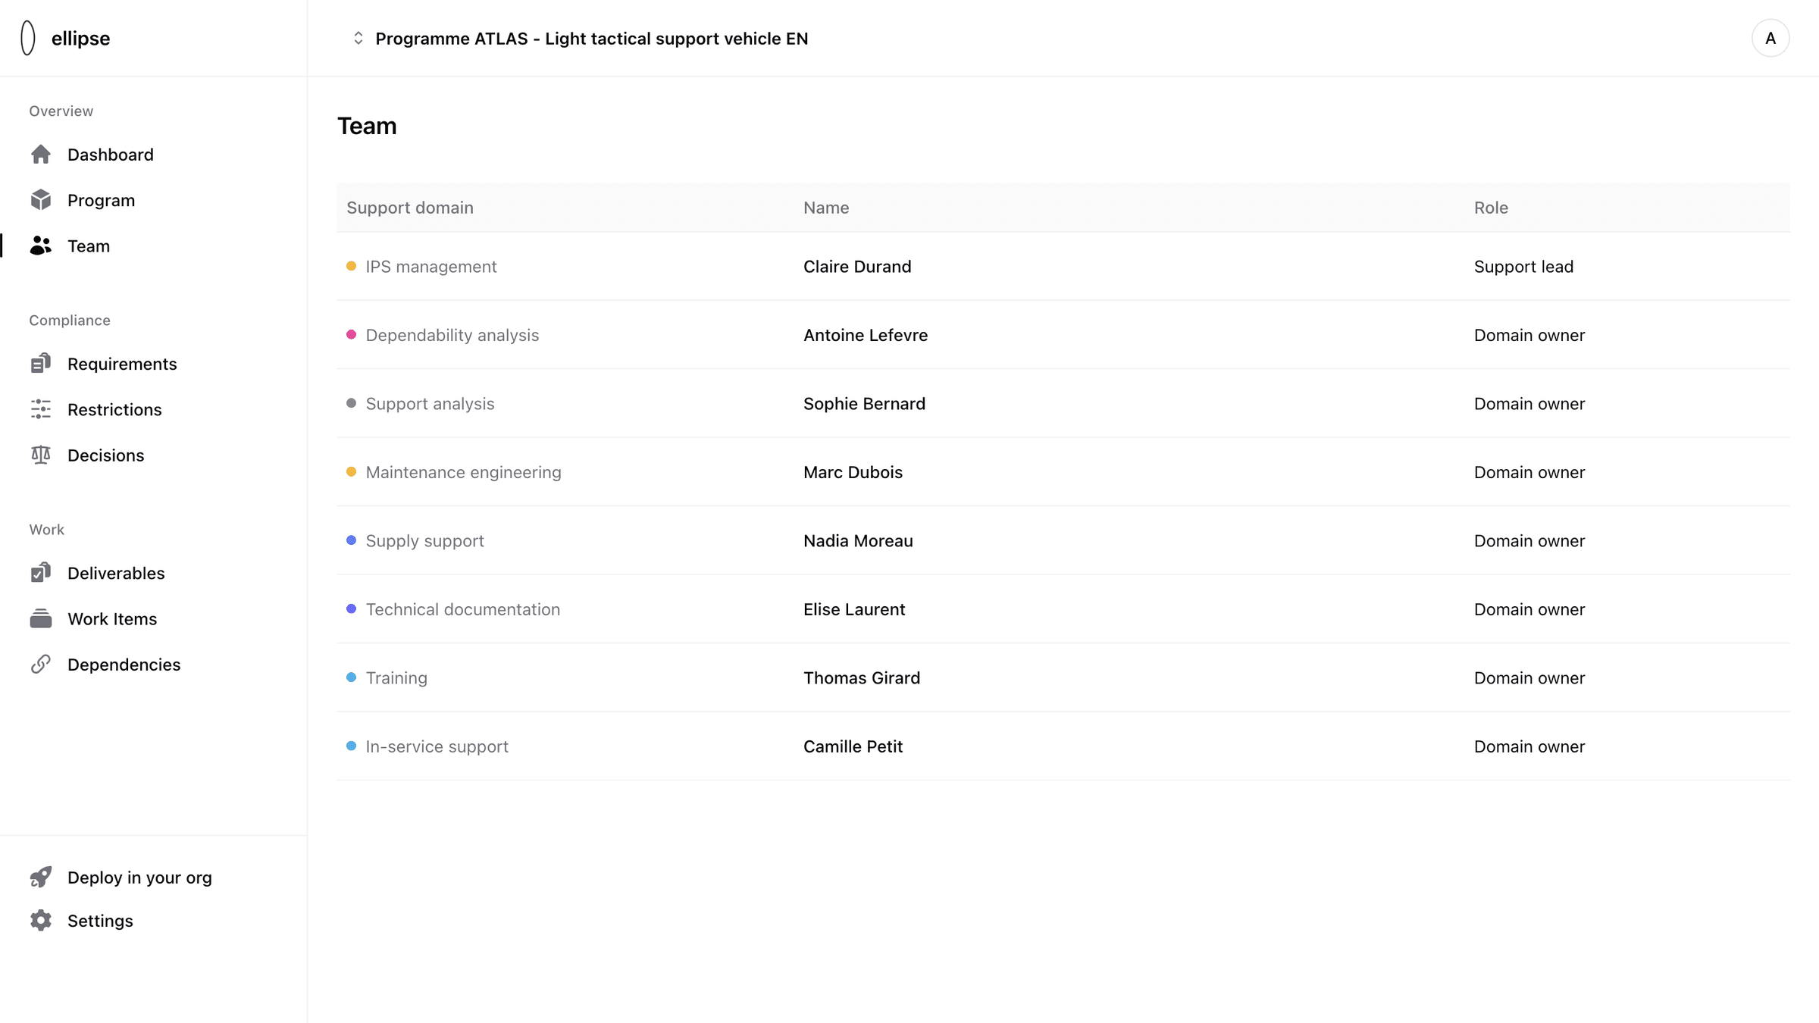Click the pink dot beside Dependability analysis
This screenshot has width=1819, height=1023.
(351, 334)
